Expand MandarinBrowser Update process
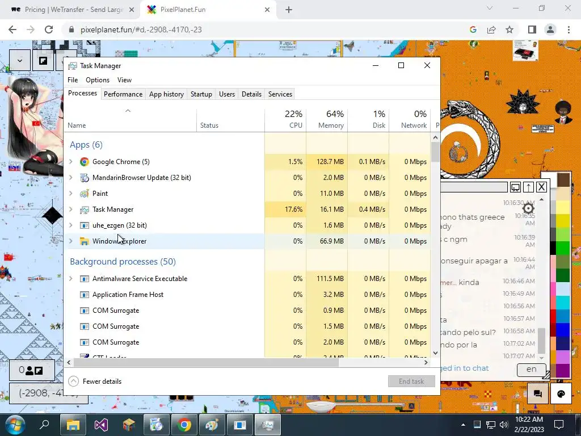This screenshot has height=436, width=581. [71, 178]
